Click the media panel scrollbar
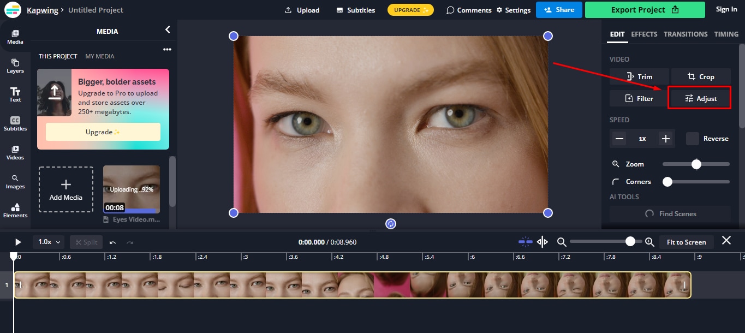This screenshot has width=745, height=333. 172,182
